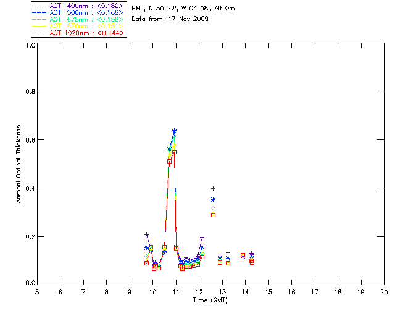Click the purple dashed line sample for 400nm

click(x=39, y=6)
